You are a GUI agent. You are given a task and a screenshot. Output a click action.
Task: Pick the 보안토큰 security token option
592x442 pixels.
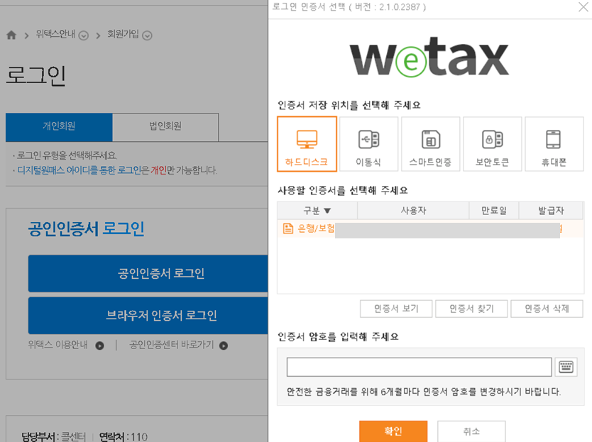pos(493,144)
